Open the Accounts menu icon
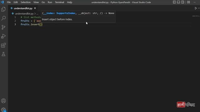 click(x=3, y=101)
